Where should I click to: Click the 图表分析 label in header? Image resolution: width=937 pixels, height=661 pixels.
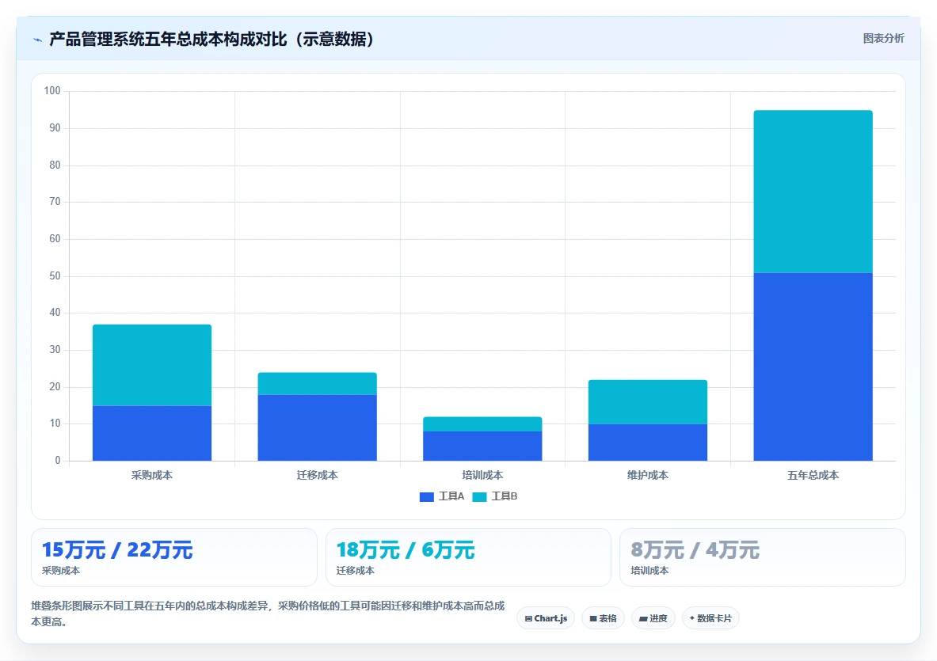pyautogui.click(x=883, y=38)
